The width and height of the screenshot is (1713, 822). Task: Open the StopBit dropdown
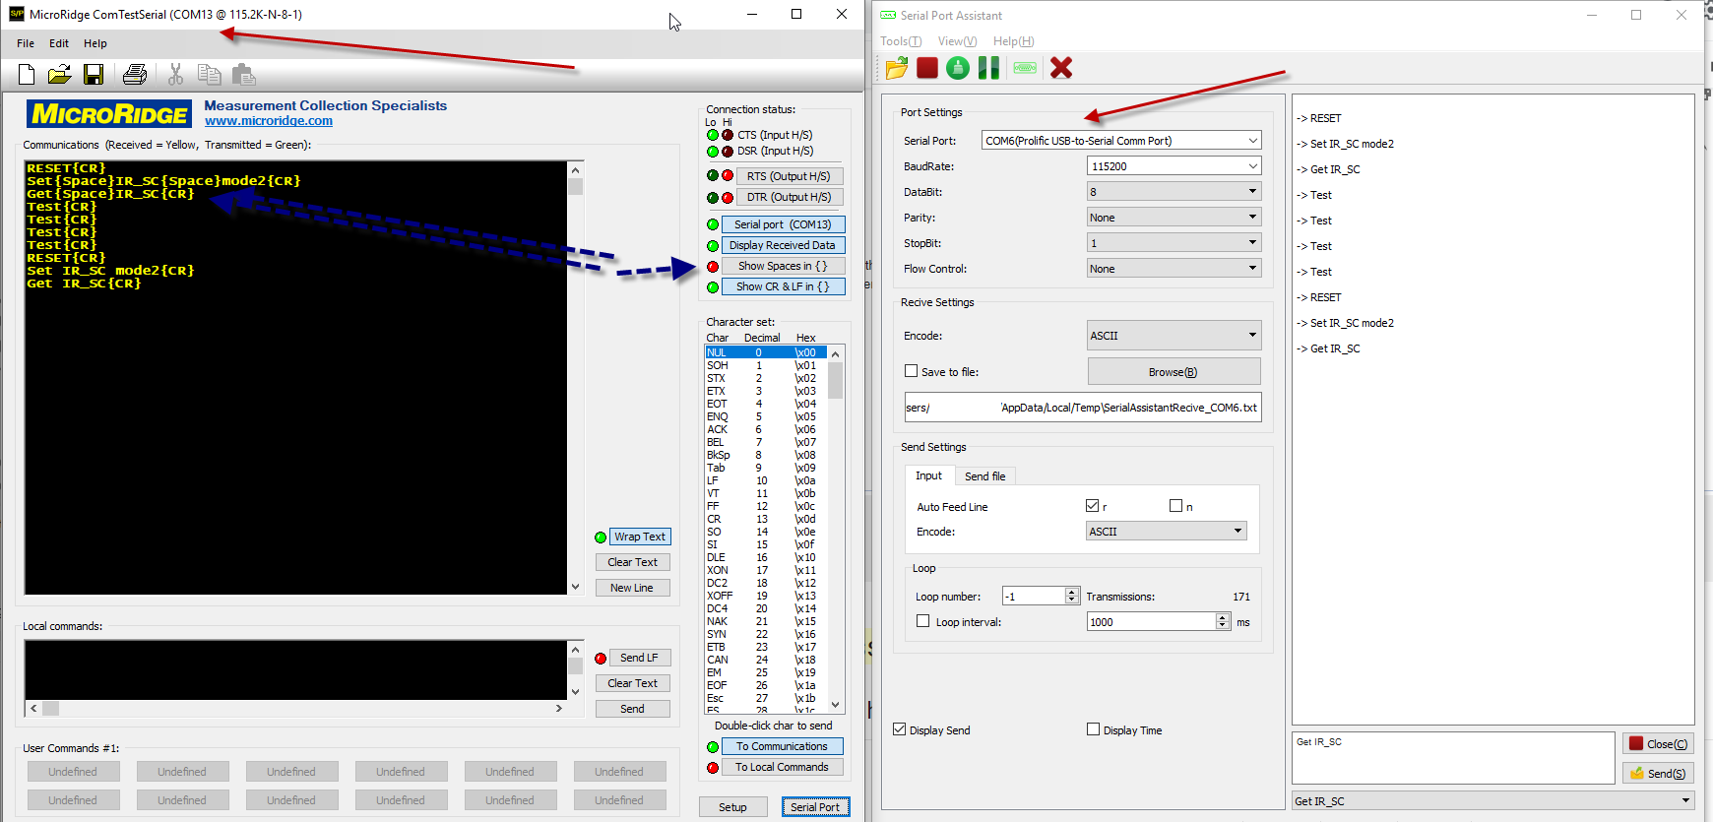click(x=1174, y=243)
